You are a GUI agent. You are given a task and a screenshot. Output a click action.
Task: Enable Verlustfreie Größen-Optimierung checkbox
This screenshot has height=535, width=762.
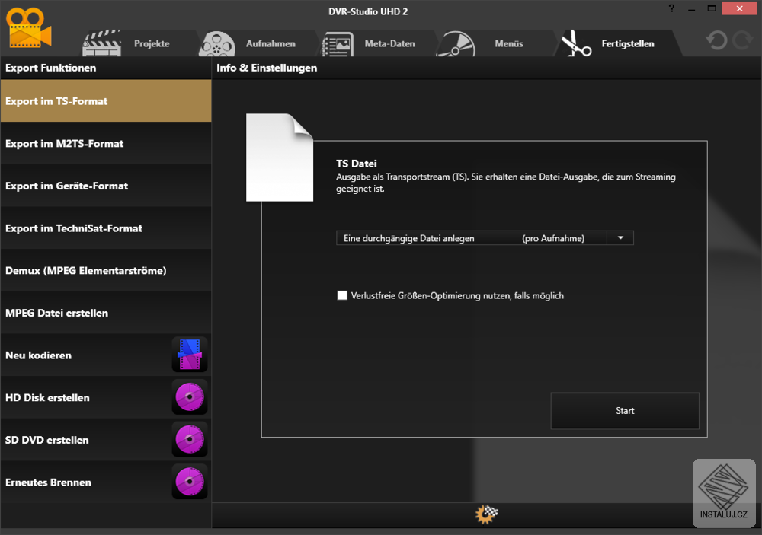pos(342,295)
